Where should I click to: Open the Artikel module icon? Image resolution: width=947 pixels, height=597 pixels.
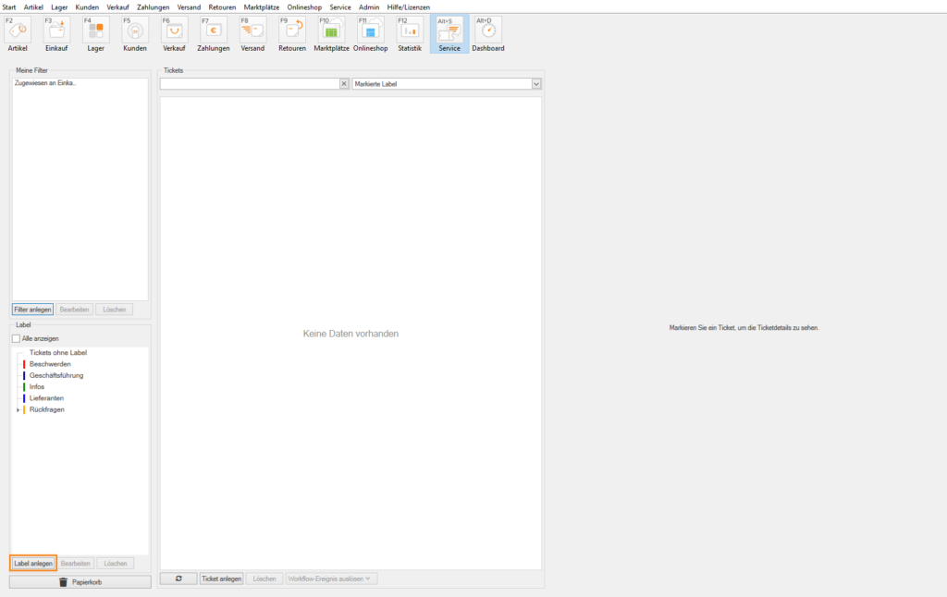click(x=18, y=30)
